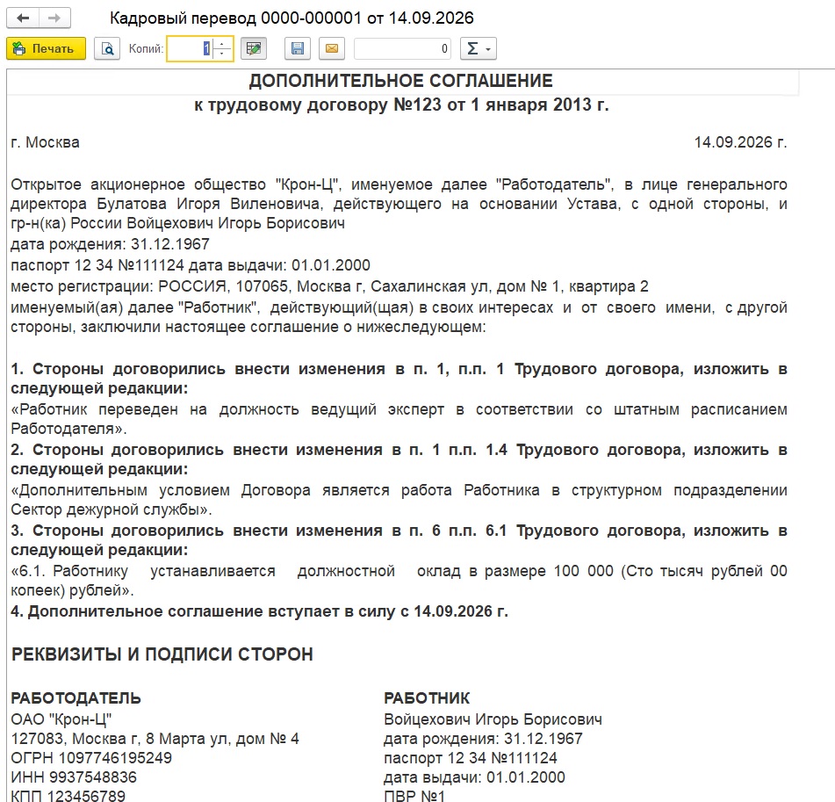Expand the sigma sum function dropdown
The image size is (835, 802).
pyautogui.click(x=479, y=48)
